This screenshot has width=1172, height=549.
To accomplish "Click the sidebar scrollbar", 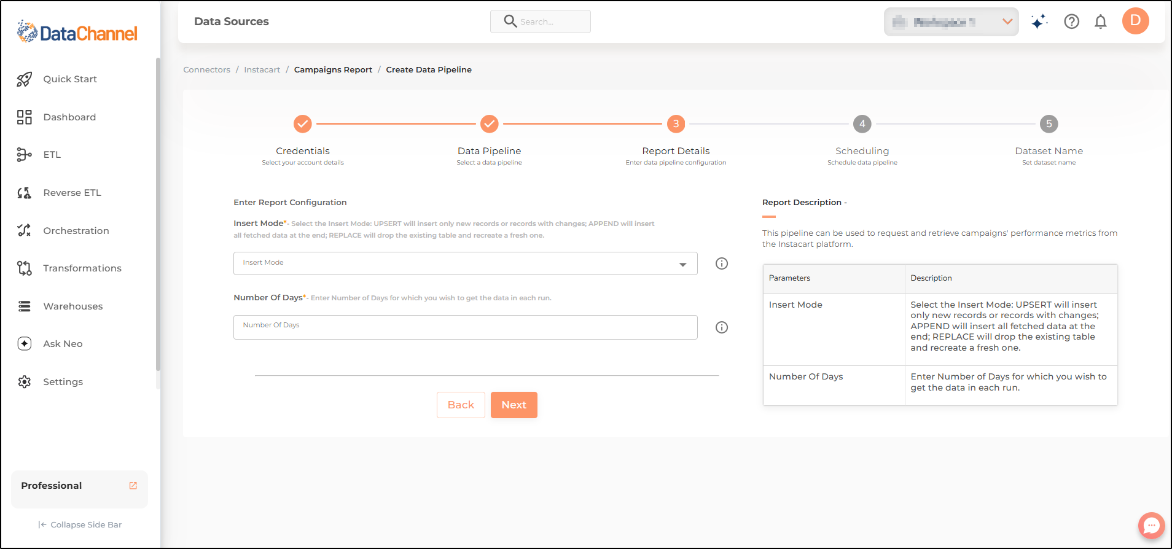I will (x=158, y=215).
